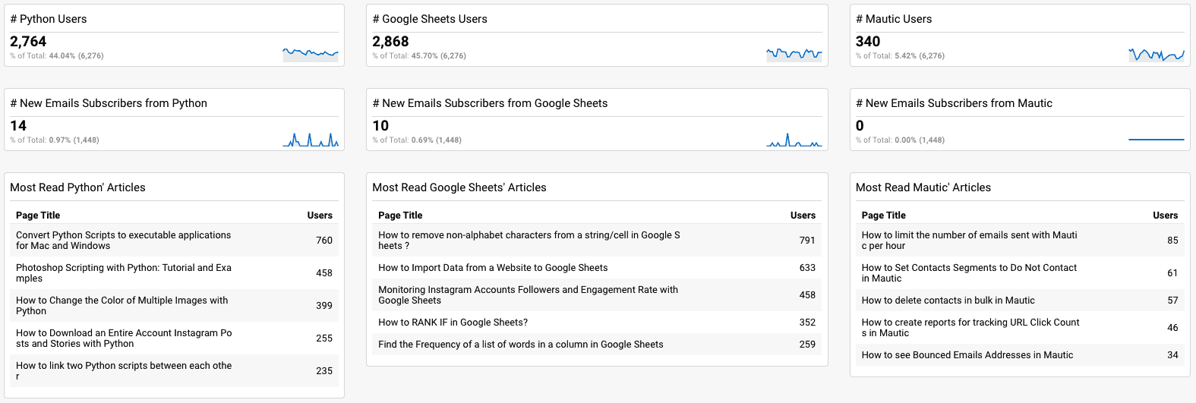Select 'Download an Entire Account Instagram Posts' row
This screenshot has width=1196, height=403.
point(174,338)
